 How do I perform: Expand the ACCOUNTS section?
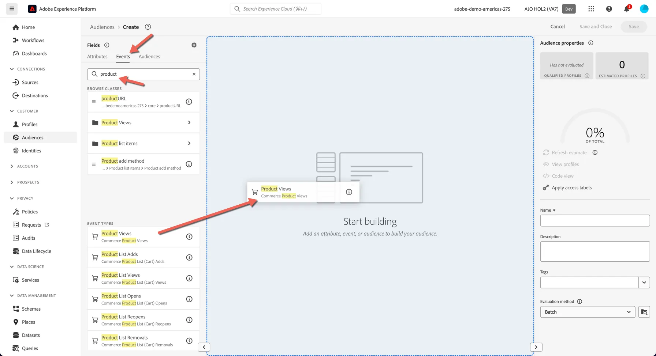coord(12,166)
